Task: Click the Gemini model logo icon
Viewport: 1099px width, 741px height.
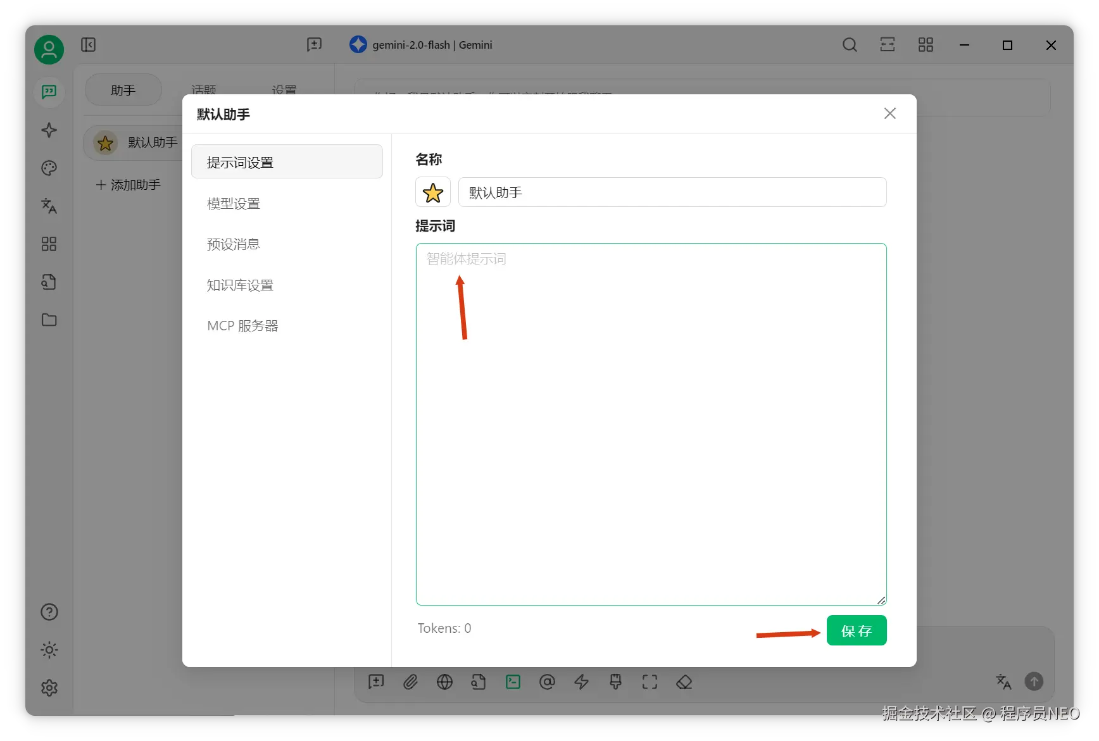Action: click(x=358, y=44)
